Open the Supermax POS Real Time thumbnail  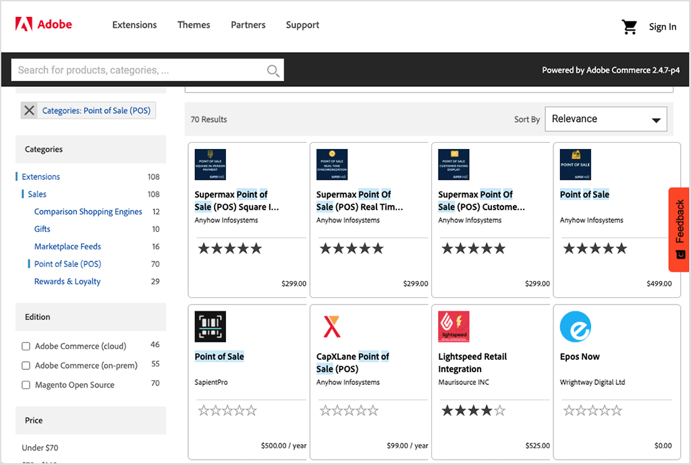(x=332, y=164)
